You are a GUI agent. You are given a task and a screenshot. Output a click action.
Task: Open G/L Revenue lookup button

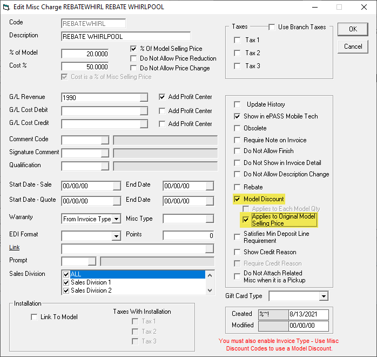[x=144, y=98]
